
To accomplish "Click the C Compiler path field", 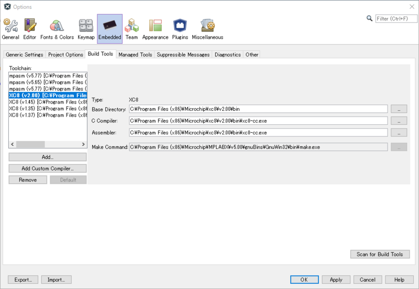I will (x=258, y=121).
